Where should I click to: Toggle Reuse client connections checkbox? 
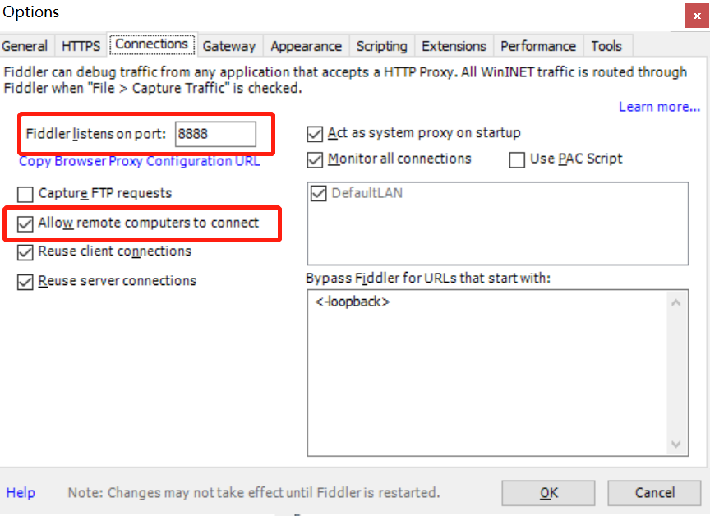pos(25,251)
